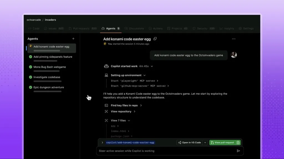284x159 pixels.
Task: Click the user prompt message bubble
Action: coord(189,55)
